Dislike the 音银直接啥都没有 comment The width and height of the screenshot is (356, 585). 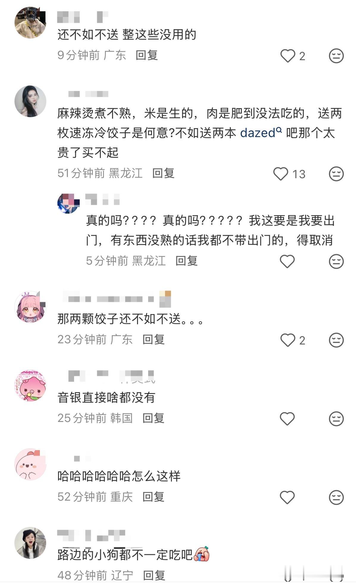click(336, 419)
